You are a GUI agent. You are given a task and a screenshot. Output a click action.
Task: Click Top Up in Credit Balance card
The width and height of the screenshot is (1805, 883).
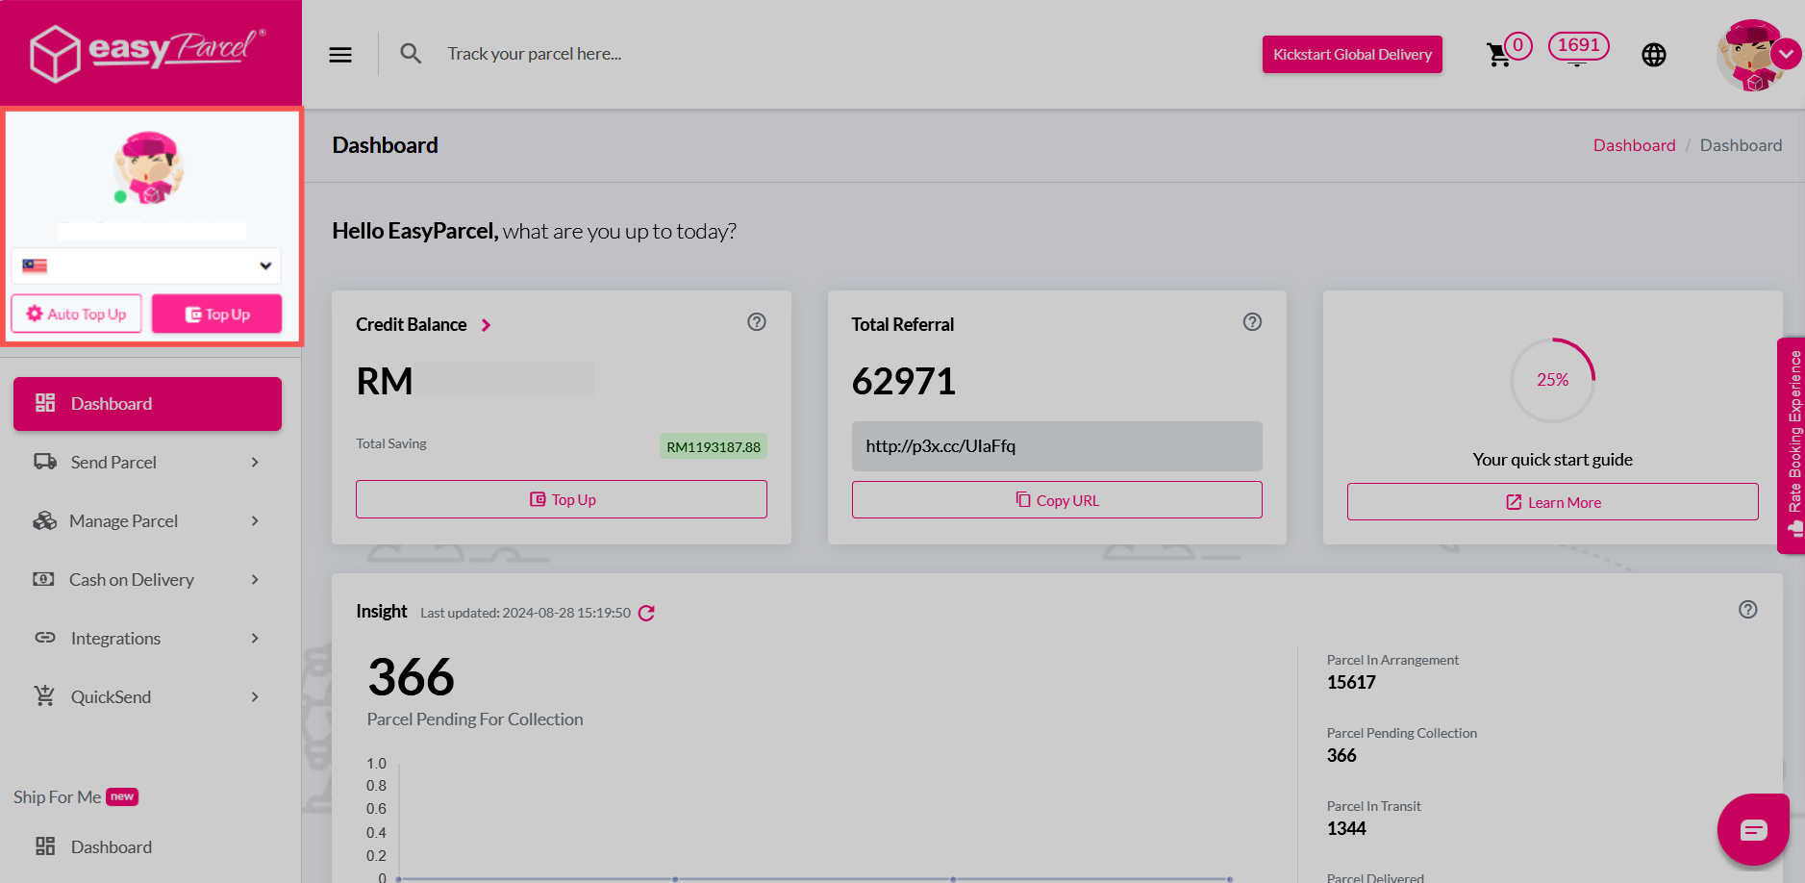[x=562, y=499]
